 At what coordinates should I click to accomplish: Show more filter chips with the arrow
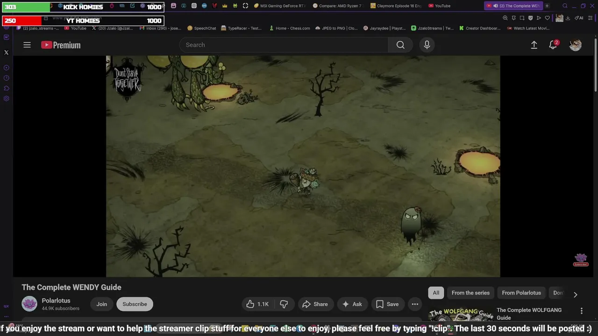(575, 294)
